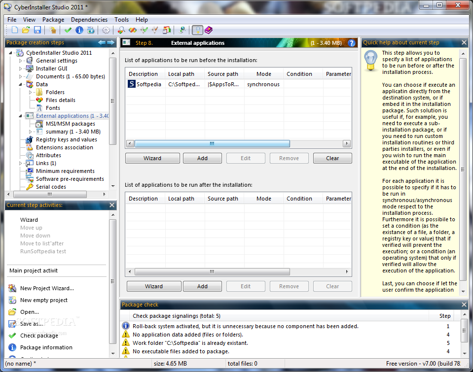This screenshot has width=473, height=372.
Task: Click New Project Wizard... activity
Action: [47, 288]
